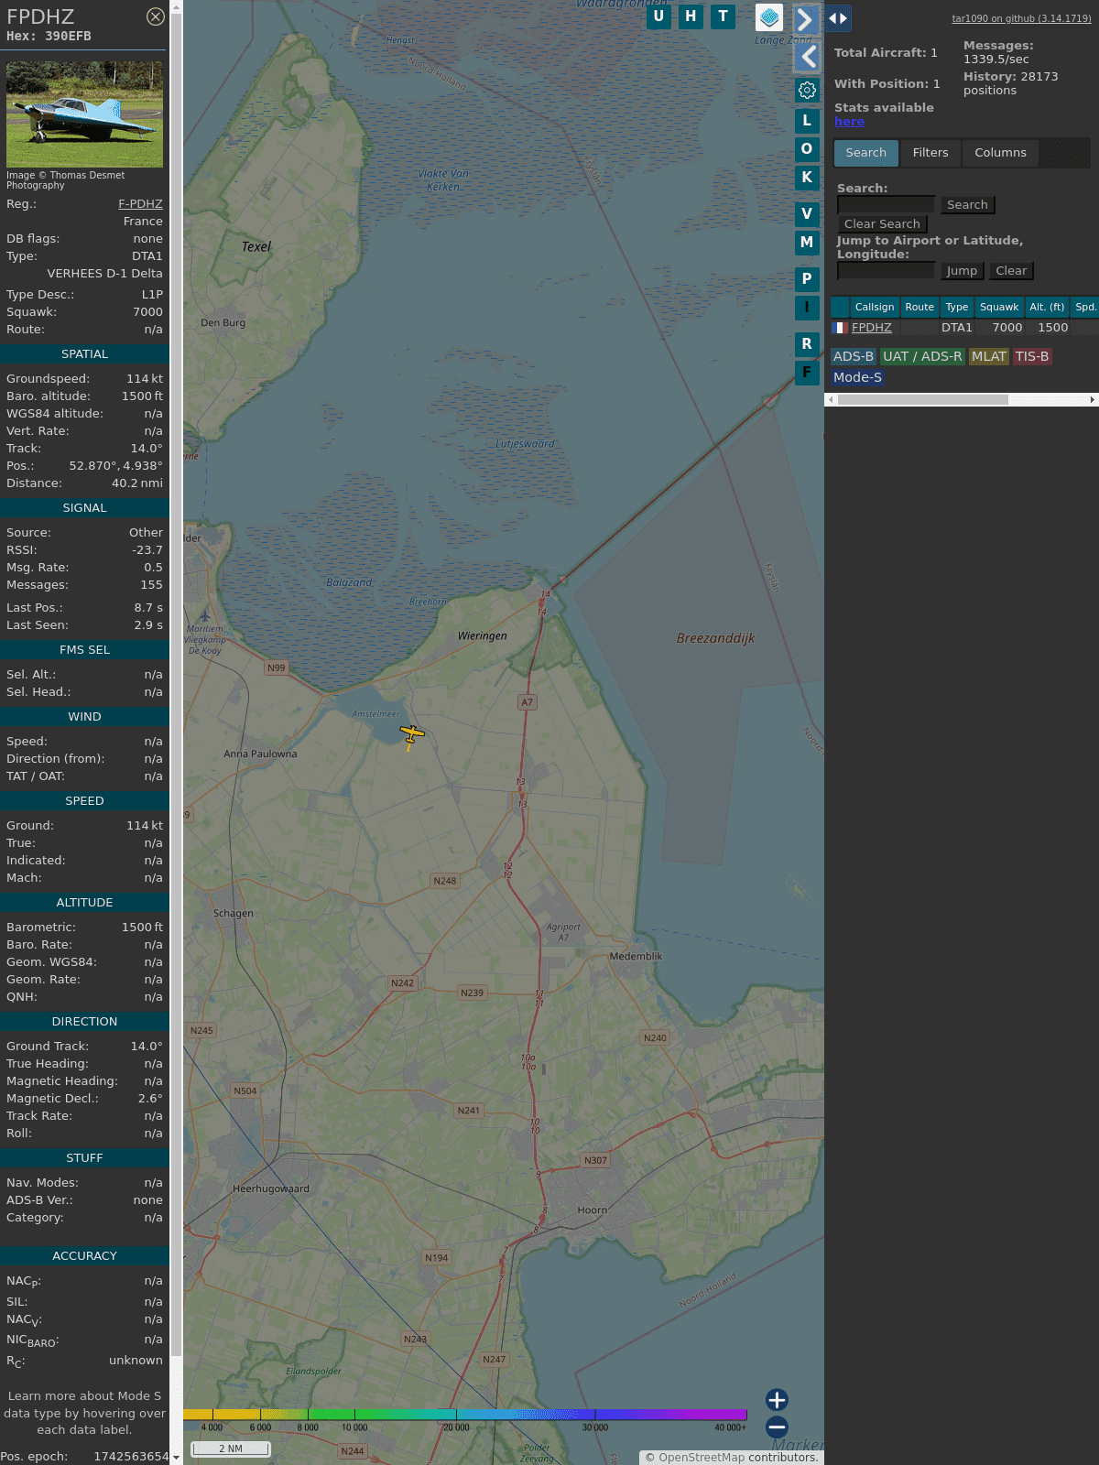The image size is (1099, 1465).
Task: Click the MLAT legend label
Action: click(989, 357)
